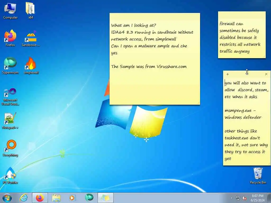Click the Show desktop strip at taskbar end
The width and height of the screenshot is (271, 203).
click(269, 198)
